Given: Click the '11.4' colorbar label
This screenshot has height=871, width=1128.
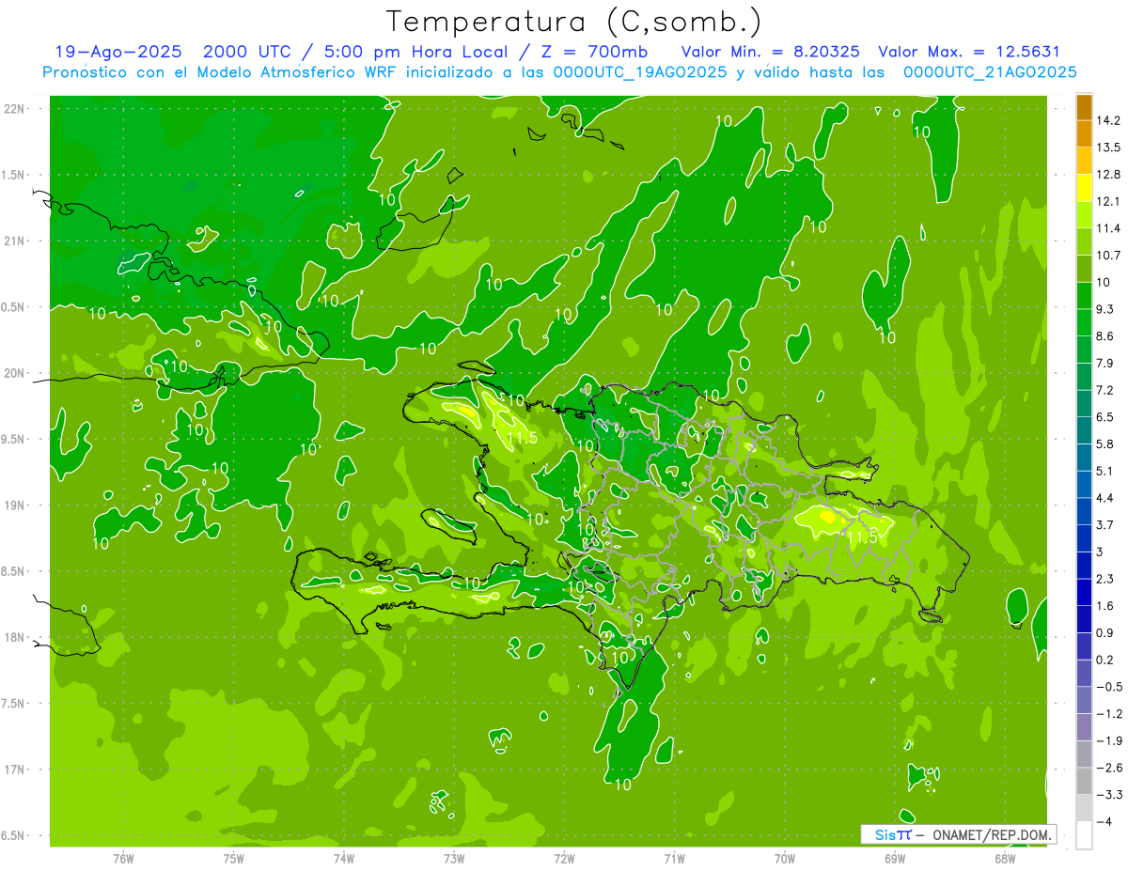Looking at the screenshot, I should (1107, 228).
